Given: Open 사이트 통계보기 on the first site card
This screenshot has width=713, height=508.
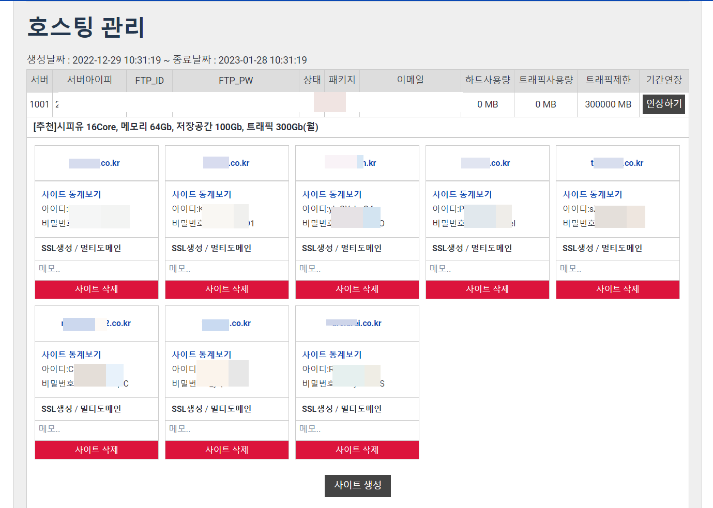Looking at the screenshot, I should coord(72,194).
